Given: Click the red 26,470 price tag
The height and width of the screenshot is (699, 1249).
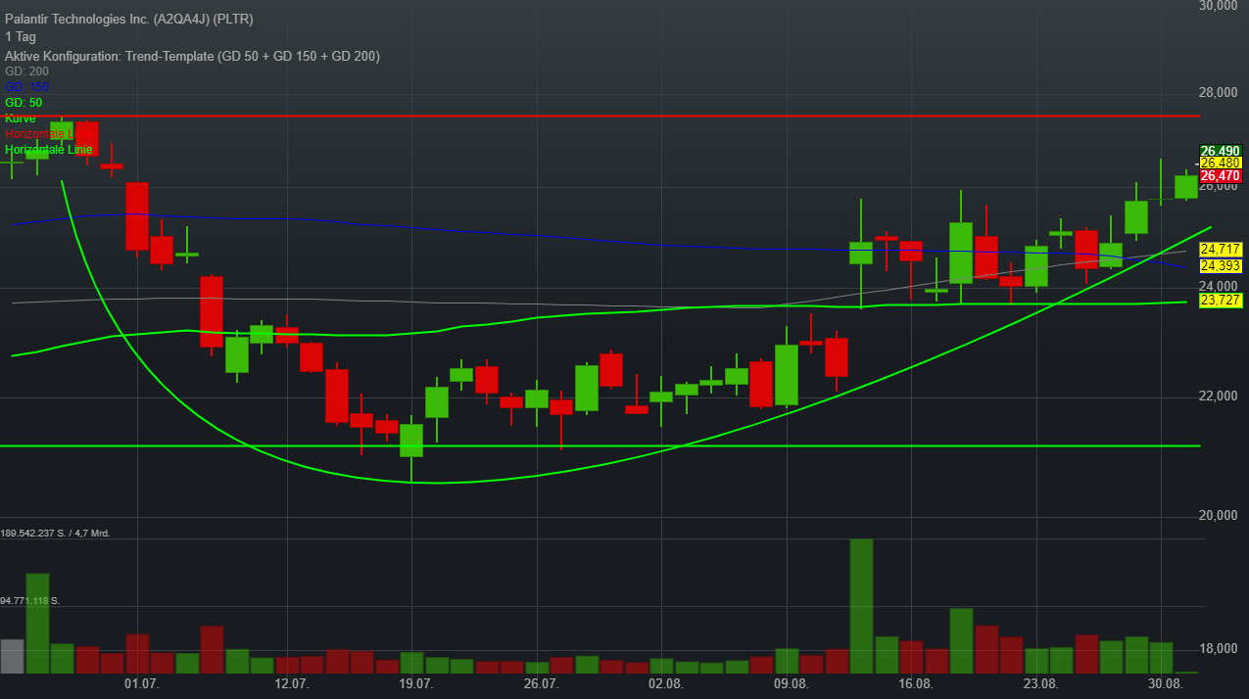Looking at the screenshot, I should tap(1221, 176).
